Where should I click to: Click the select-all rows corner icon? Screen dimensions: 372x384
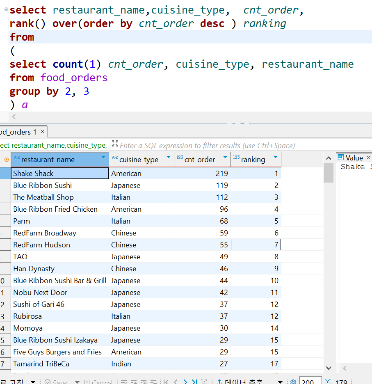pyautogui.click(x=7, y=160)
